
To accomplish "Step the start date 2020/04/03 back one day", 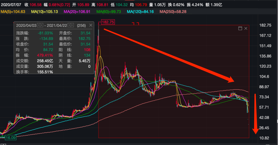I will (x=38, y=25).
